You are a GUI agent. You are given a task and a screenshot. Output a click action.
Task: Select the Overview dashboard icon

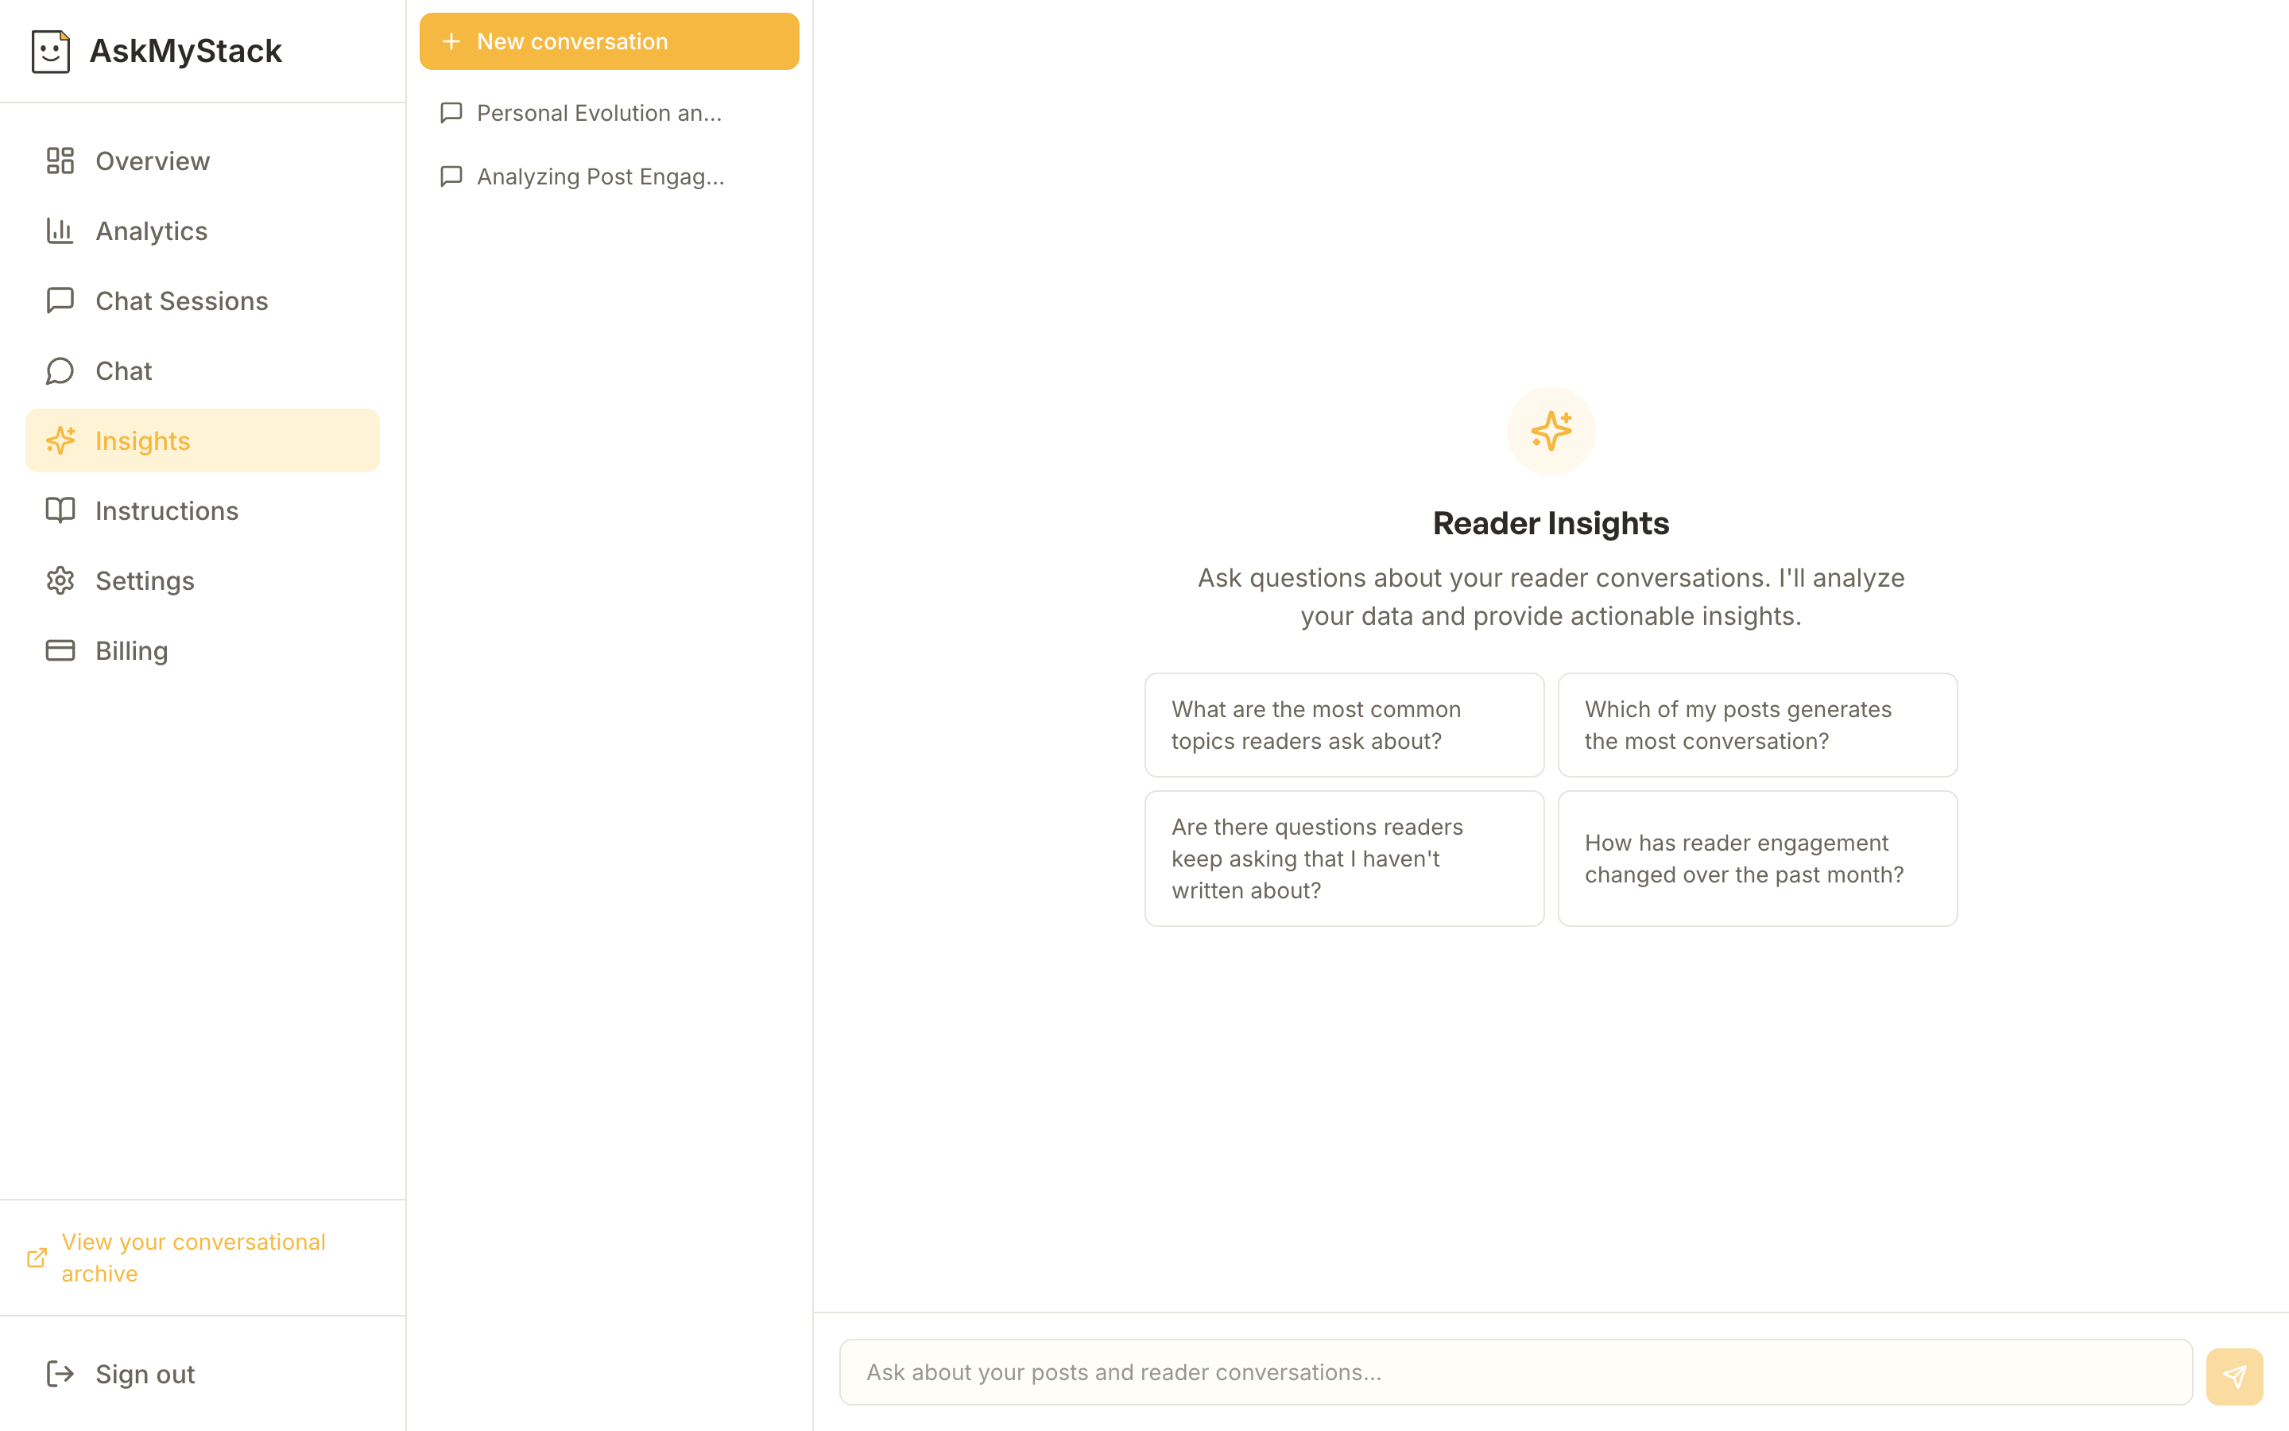tap(60, 161)
